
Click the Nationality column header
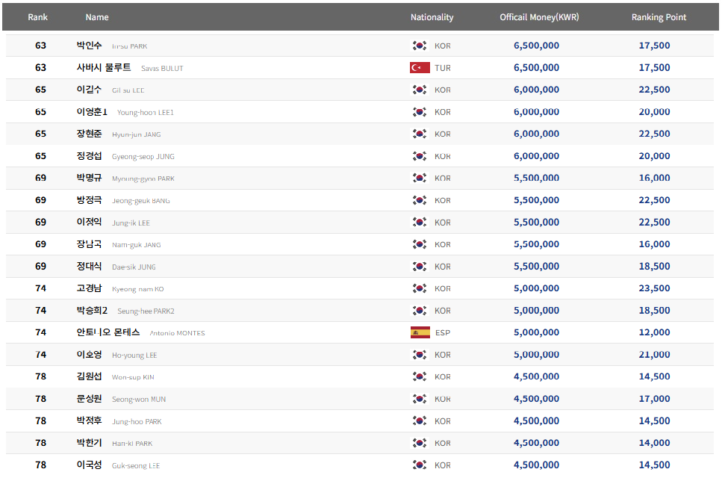pos(432,17)
